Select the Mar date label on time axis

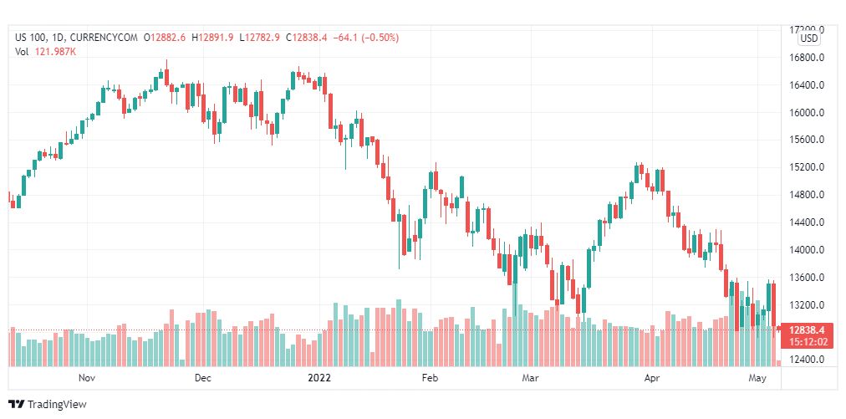point(530,378)
